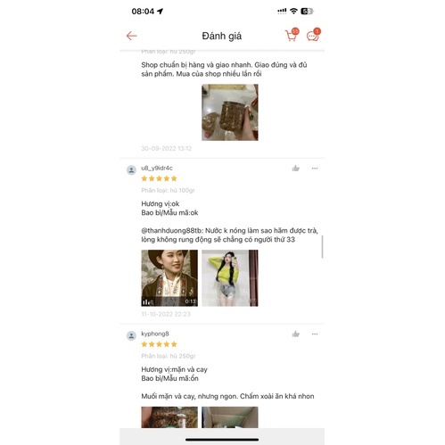This screenshot has height=445, width=445.
Task: Tap the Đánh giá page title
Action: click(222, 36)
